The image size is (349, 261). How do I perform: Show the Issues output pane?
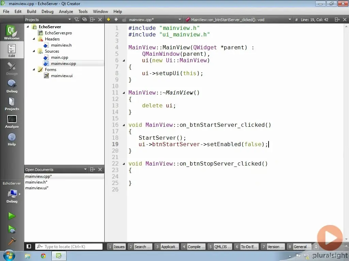pyautogui.click(x=117, y=247)
